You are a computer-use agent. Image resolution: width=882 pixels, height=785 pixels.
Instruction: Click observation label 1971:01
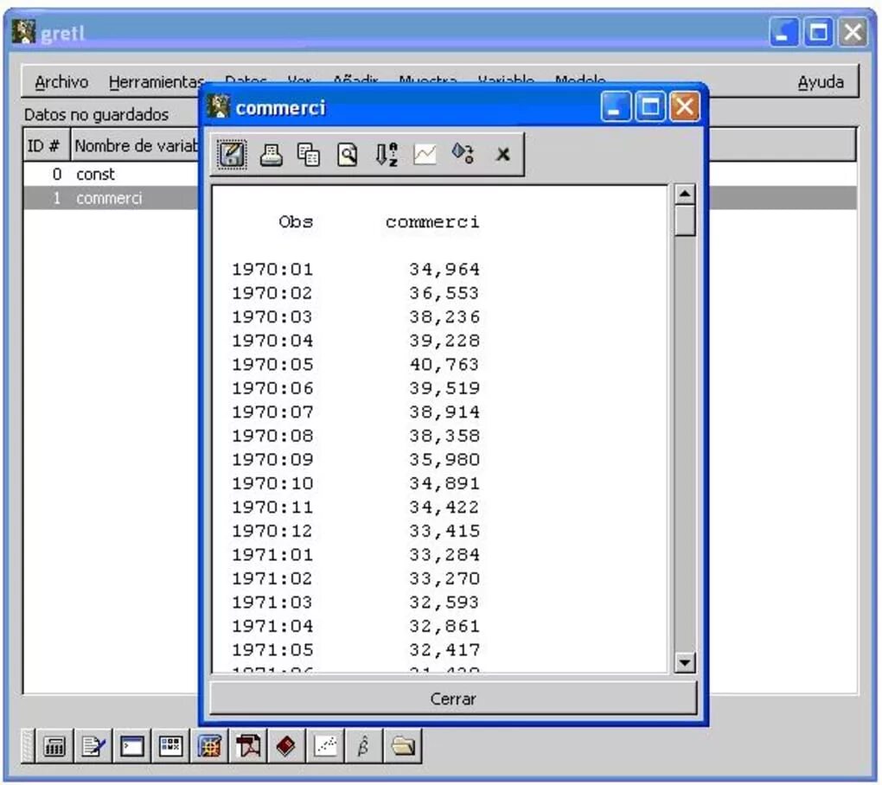(x=272, y=554)
